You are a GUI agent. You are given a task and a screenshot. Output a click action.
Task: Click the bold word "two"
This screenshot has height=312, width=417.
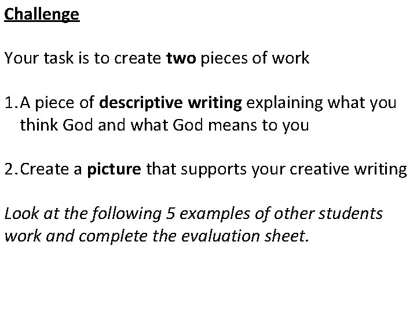tap(181, 58)
